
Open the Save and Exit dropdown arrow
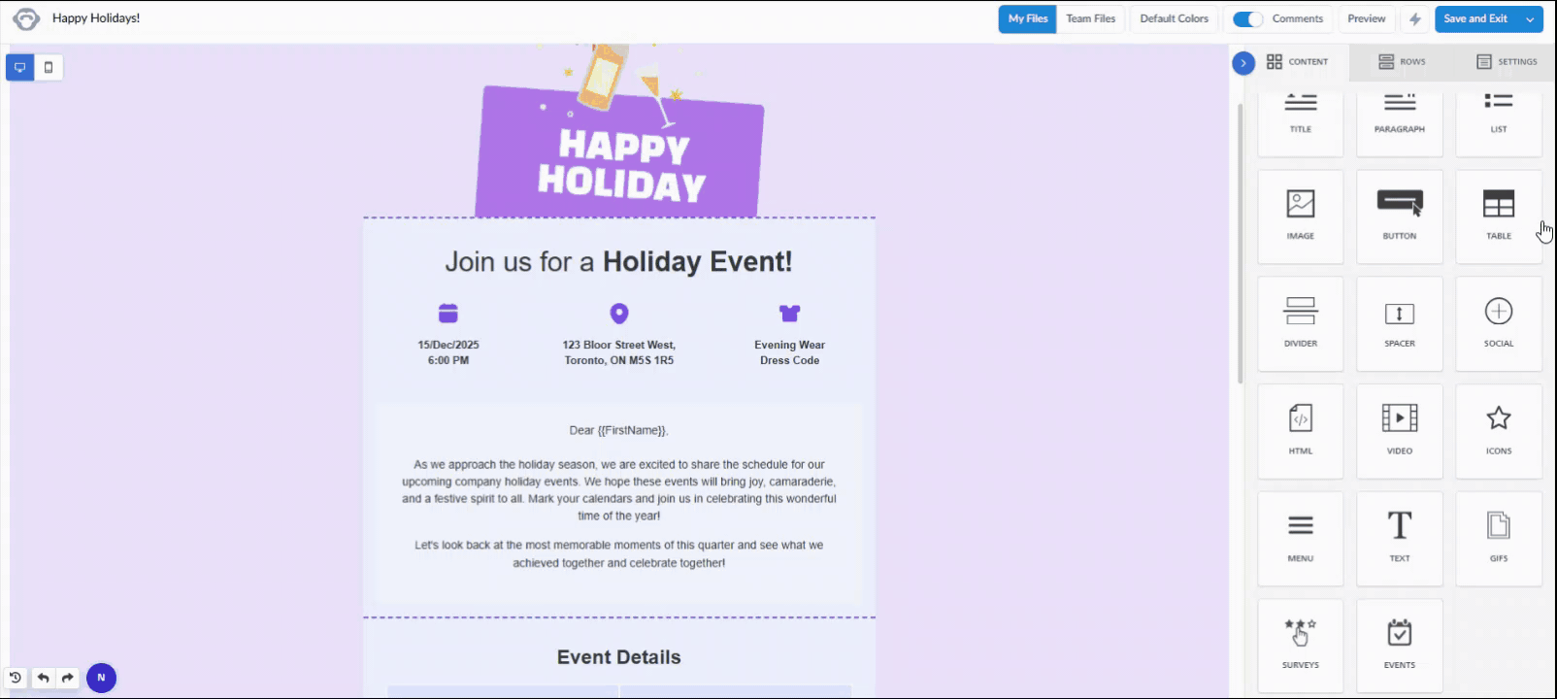1530,18
